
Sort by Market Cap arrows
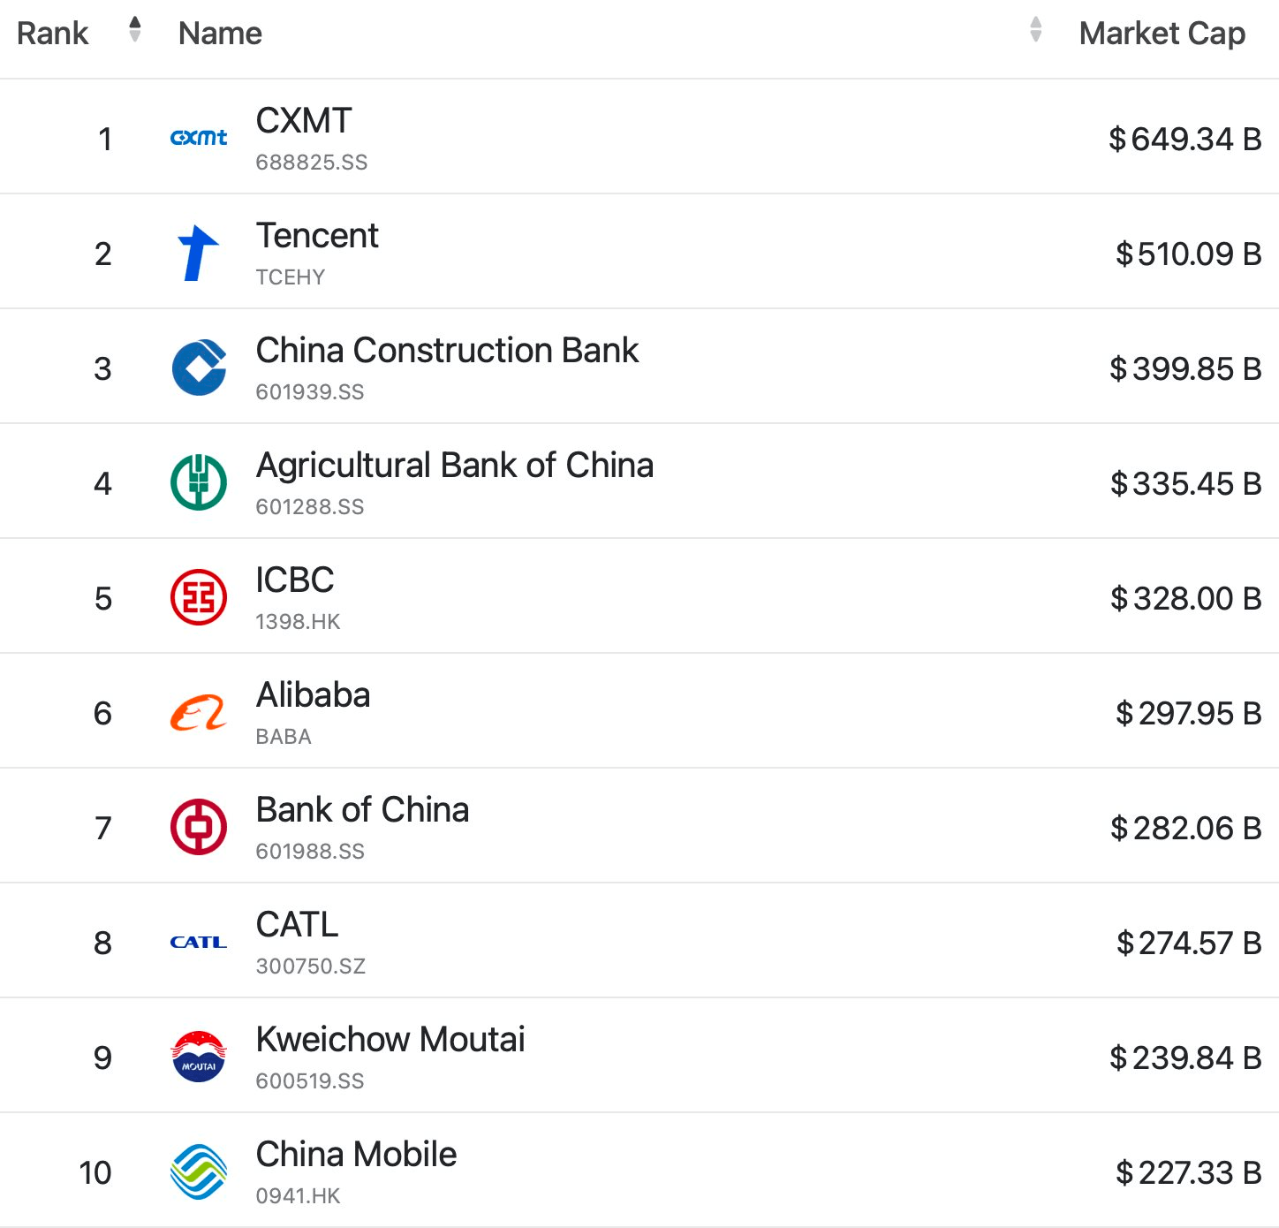tap(1036, 29)
